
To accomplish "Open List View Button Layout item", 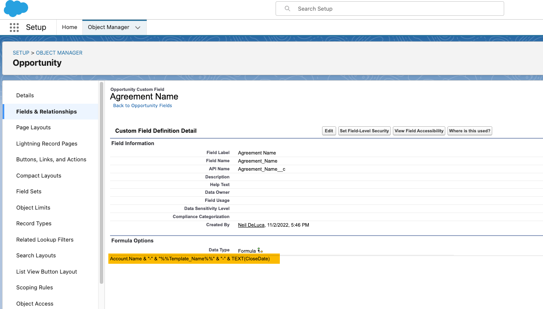I will [46, 271].
